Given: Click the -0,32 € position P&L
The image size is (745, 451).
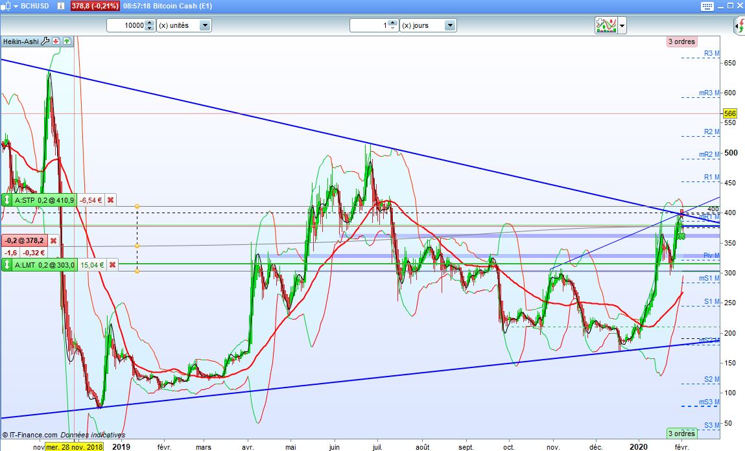Looking at the screenshot, I should pos(34,253).
